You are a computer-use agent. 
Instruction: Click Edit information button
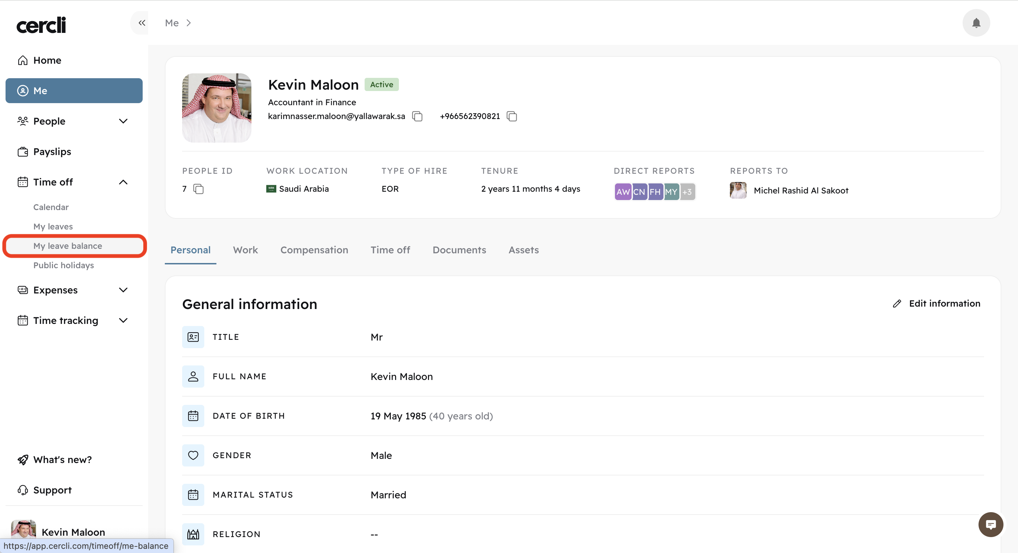[936, 303]
